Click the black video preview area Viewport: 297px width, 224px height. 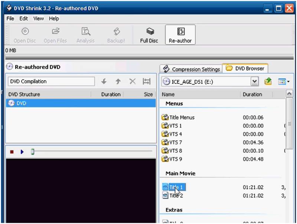pos(81,191)
